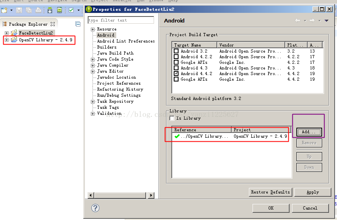This screenshot has width=337, height=220.
Task: Expand the OpenCV Library - 2.4.9 project
Action: tap(7, 40)
